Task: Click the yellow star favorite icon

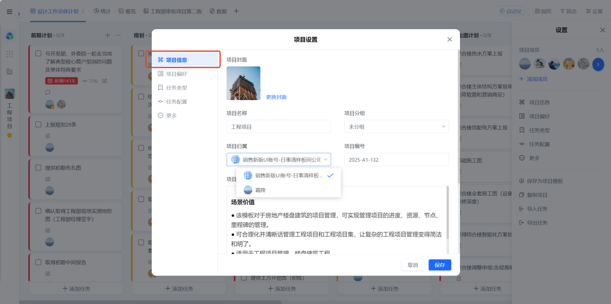Action: pyautogui.click(x=9, y=135)
